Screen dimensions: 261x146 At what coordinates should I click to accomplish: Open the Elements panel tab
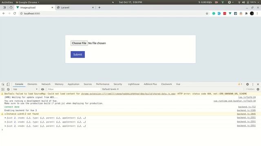pyautogui.click(x=32, y=84)
